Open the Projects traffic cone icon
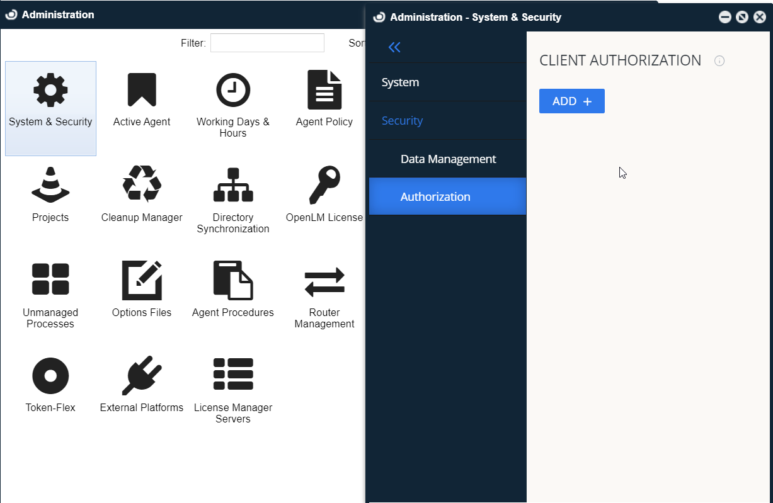The image size is (773, 503). click(x=50, y=186)
